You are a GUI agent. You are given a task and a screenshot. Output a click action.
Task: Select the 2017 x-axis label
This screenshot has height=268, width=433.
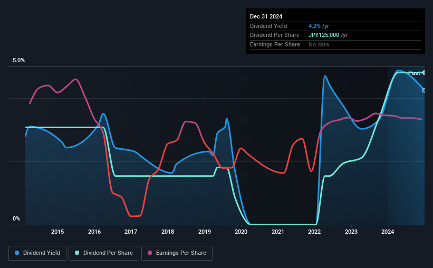(131, 232)
